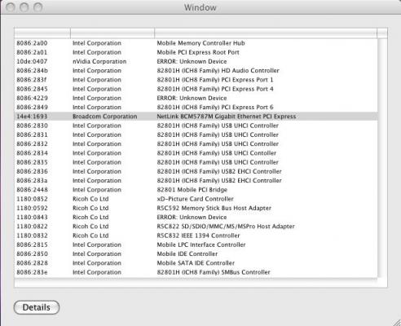Click the Broadcom Corporation vendor cell
This screenshot has width=401, height=326.
[105, 117]
